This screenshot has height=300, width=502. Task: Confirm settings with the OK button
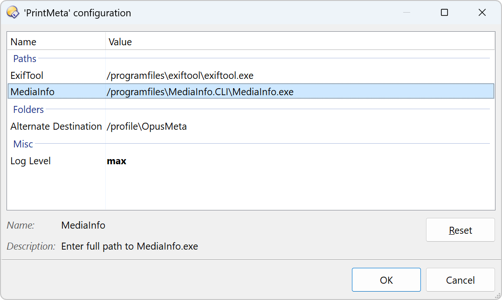point(386,280)
